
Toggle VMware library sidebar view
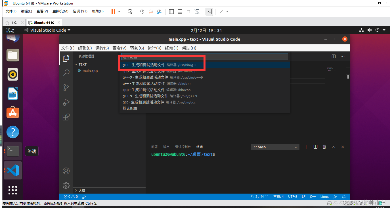tap(171, 12)
